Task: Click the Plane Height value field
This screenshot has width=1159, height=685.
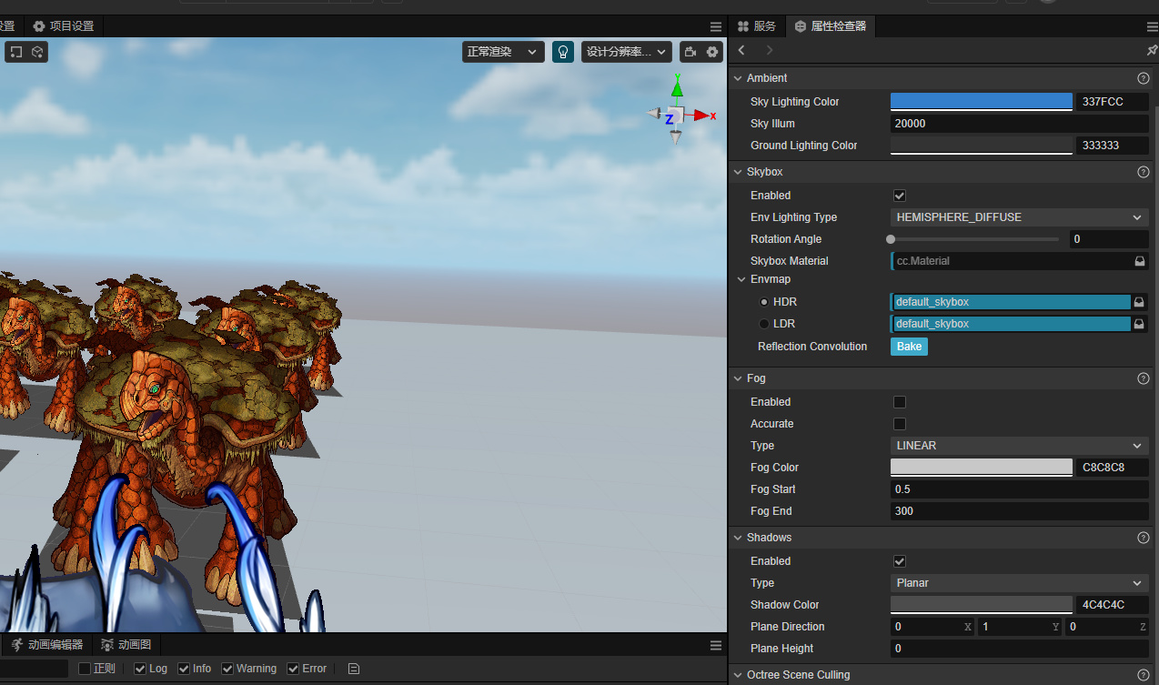Action: [x=1019, y=649]
